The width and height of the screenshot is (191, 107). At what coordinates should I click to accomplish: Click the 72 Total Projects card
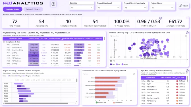click(x=15, y=23)
